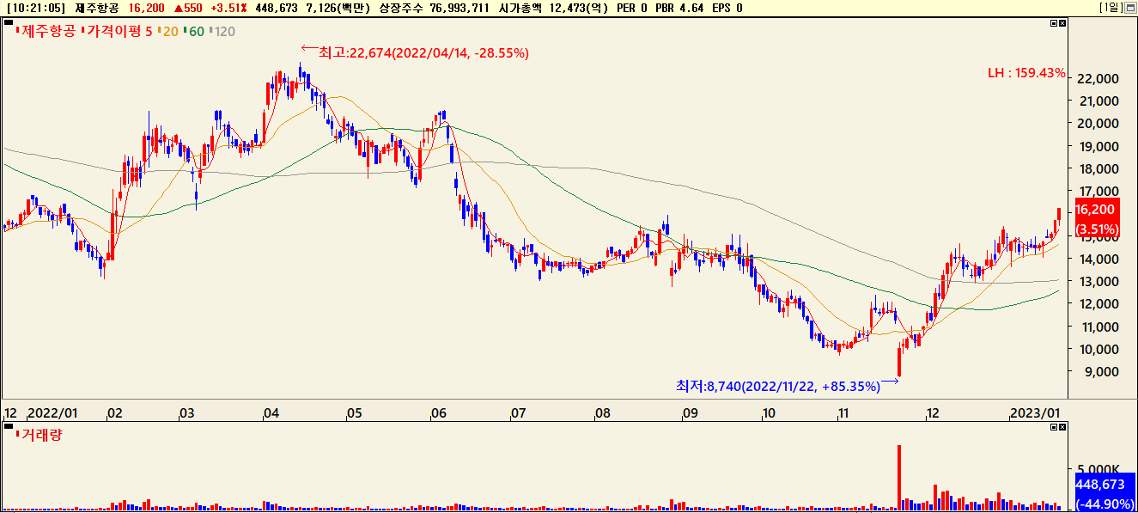Click the 09 month axis label
The image size is (1138, 513).
coord(690,413)
